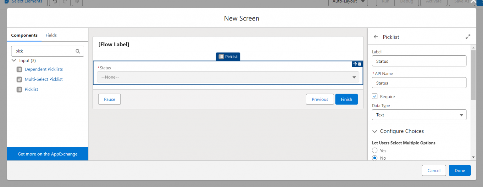Switch to the Fields tab
This screenshot has width=483, height=187.
pyautogui.click(x=51, y=35)
